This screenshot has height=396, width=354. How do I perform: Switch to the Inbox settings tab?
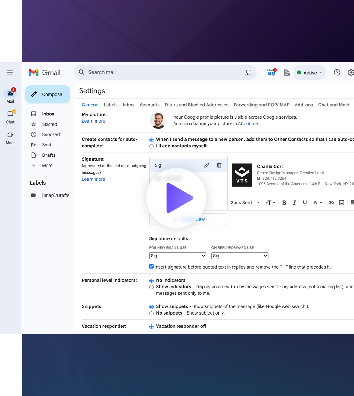[x=128, y=105]
